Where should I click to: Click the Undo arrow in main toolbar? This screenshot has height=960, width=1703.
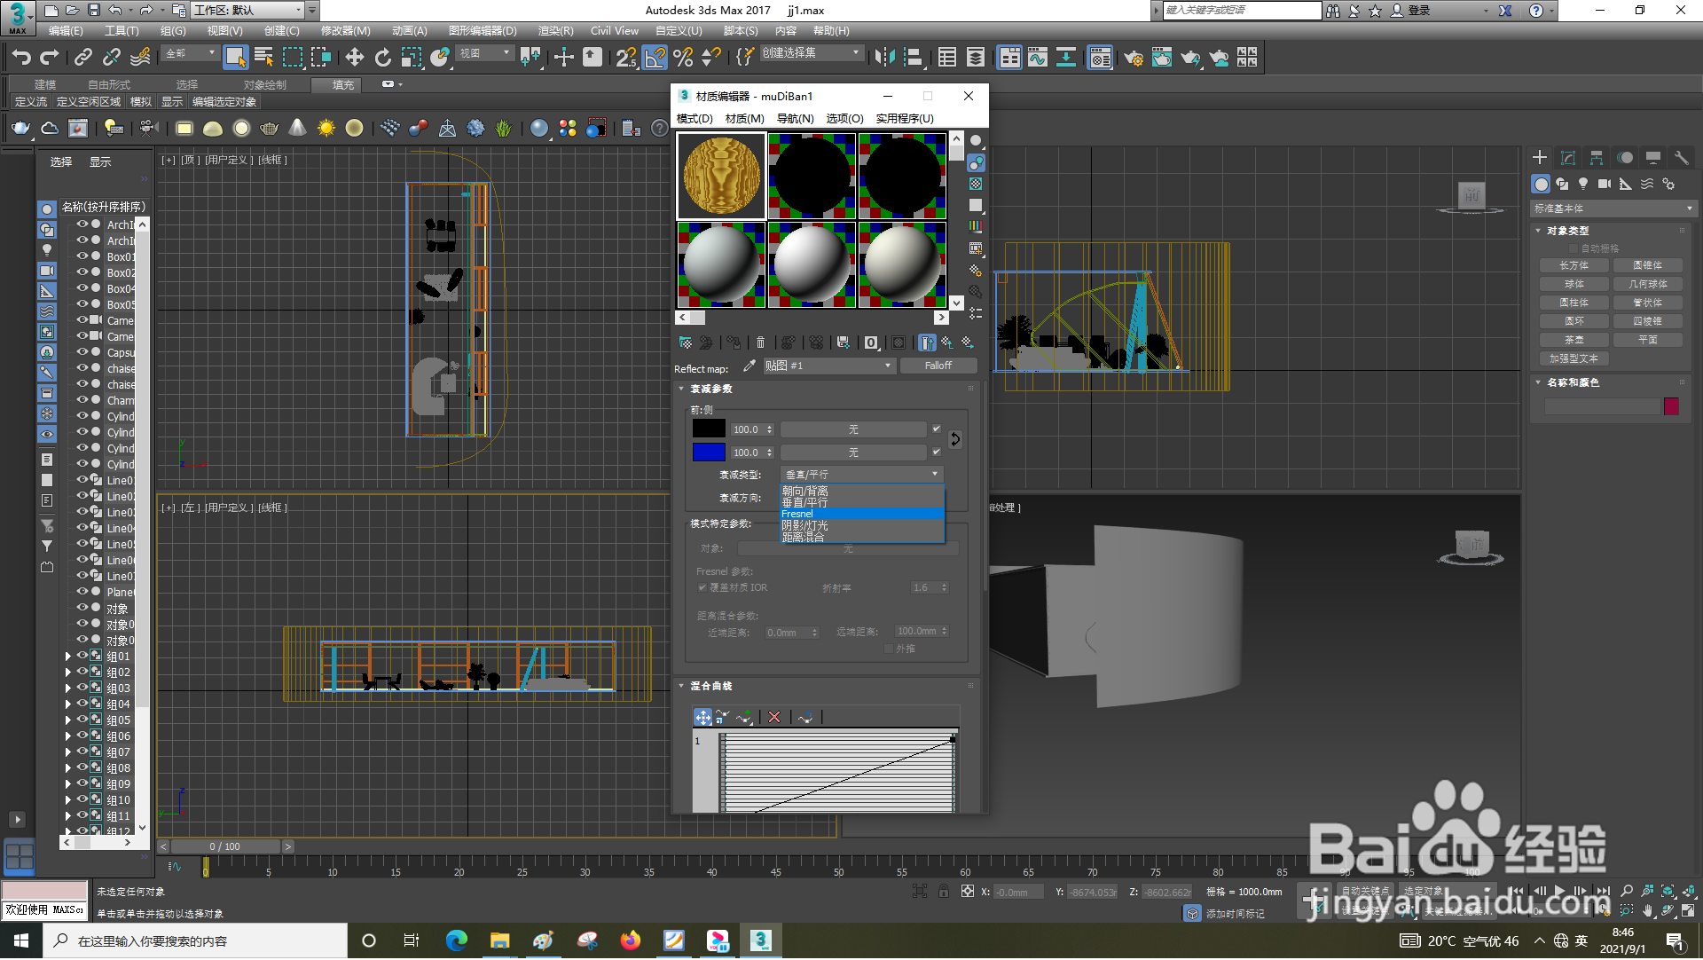21,58
